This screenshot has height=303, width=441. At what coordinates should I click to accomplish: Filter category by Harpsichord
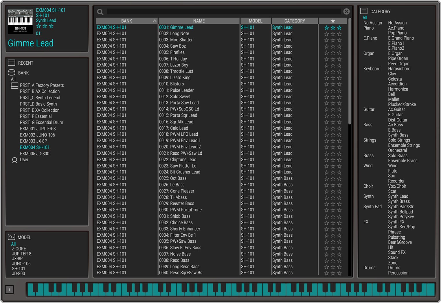click(399, 69)
